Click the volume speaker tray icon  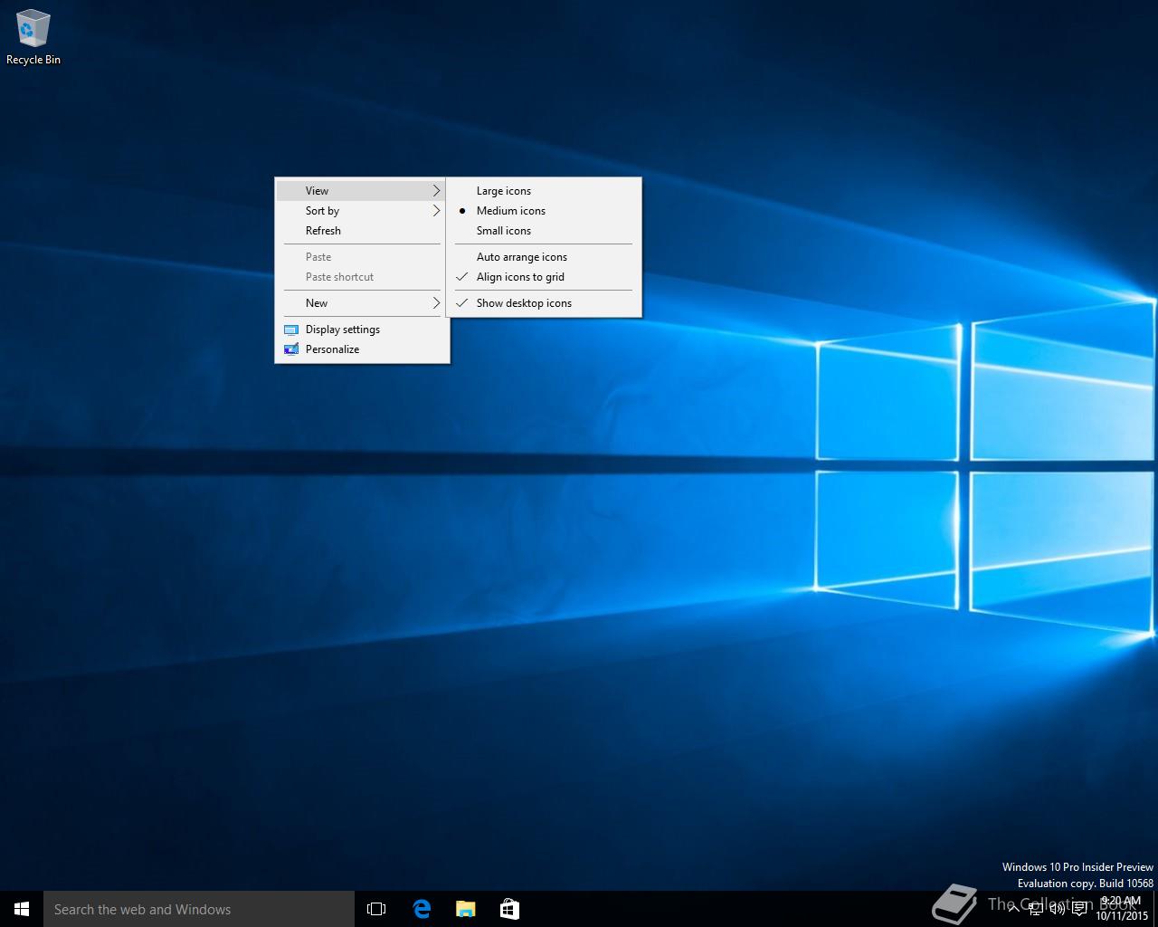pos(1057,909)
